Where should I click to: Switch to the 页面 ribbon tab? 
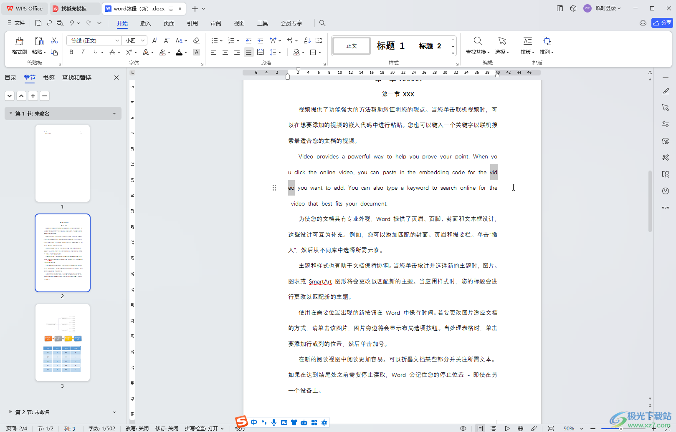click(x=169, y=23)
